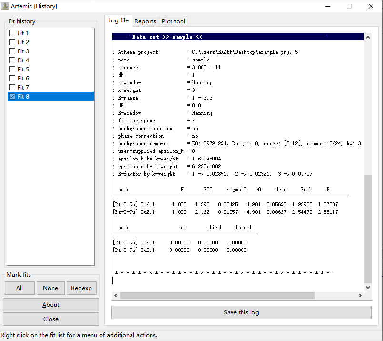The image size is (383, 341).
Task: Check the Fit 1 checkbox
Action: pos(12,33)
